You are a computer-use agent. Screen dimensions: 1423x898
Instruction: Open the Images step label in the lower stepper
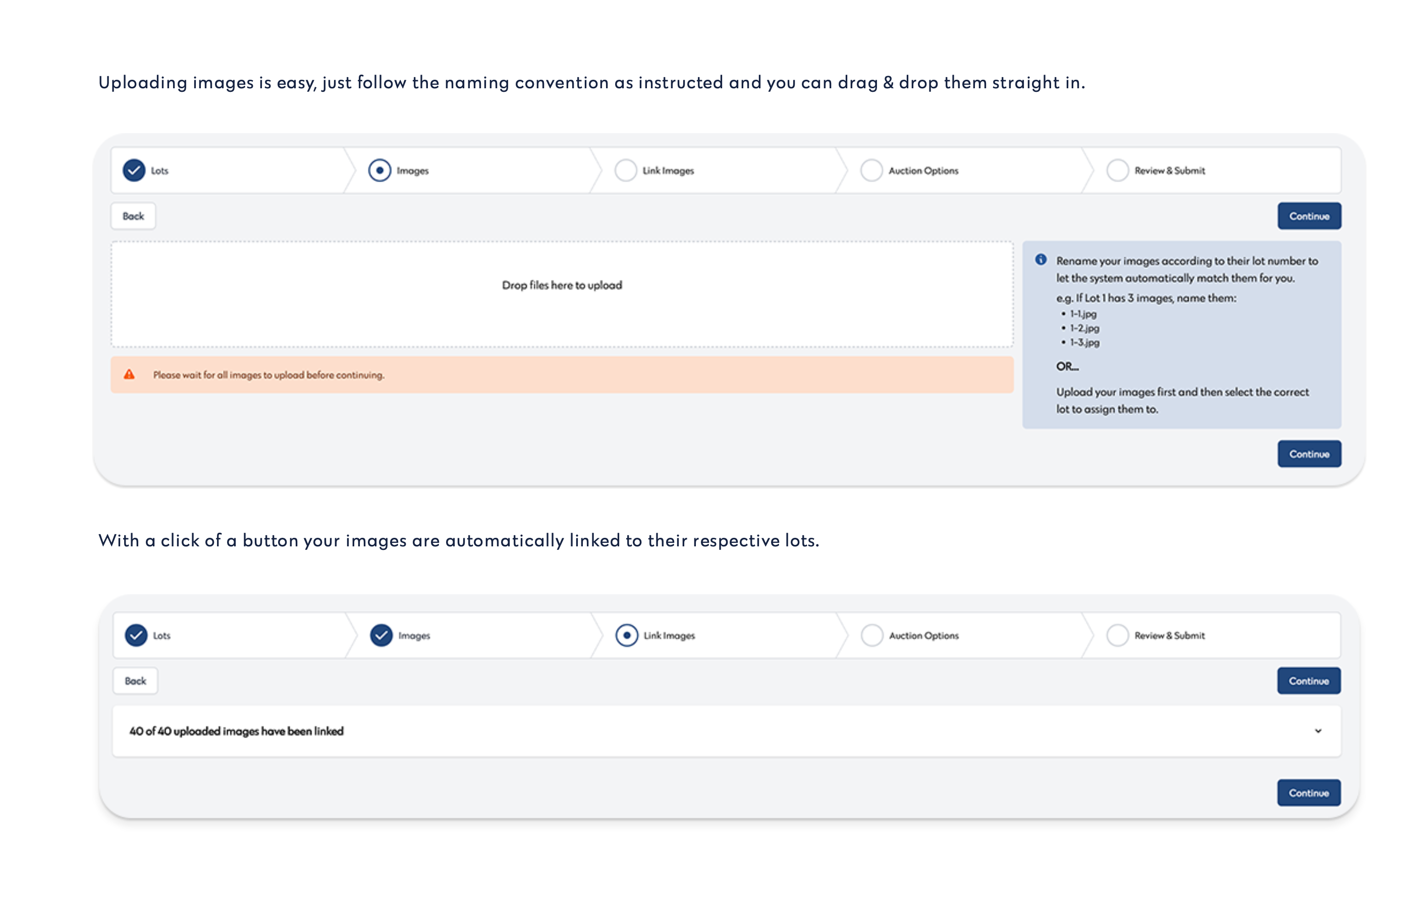[x=414, y=636]
